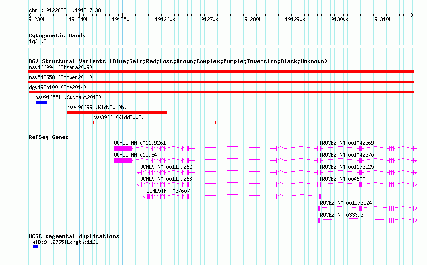This screenshot has width=427, height=265.
Task: Click the nsv3966 (Kidd2008) label
Action: 118,117
